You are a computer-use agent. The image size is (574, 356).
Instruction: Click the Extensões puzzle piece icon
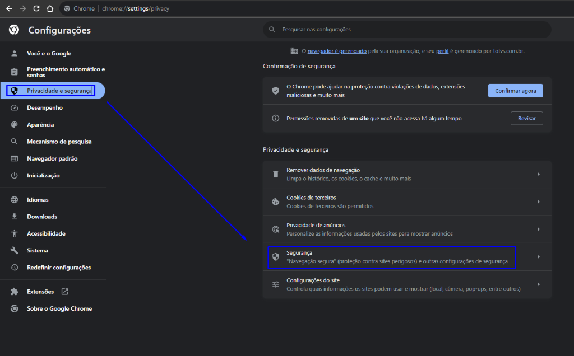click(15, 292)
